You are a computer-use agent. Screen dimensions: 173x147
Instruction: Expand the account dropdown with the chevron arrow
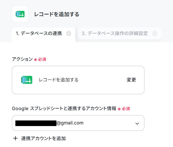click(x=137, y=123)
